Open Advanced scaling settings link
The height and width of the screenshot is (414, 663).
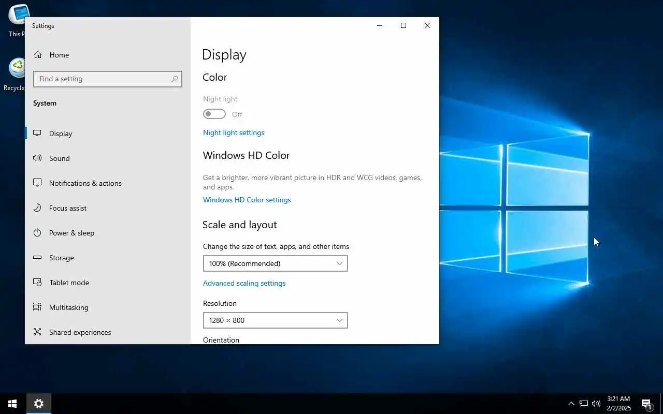click(244, 283)
